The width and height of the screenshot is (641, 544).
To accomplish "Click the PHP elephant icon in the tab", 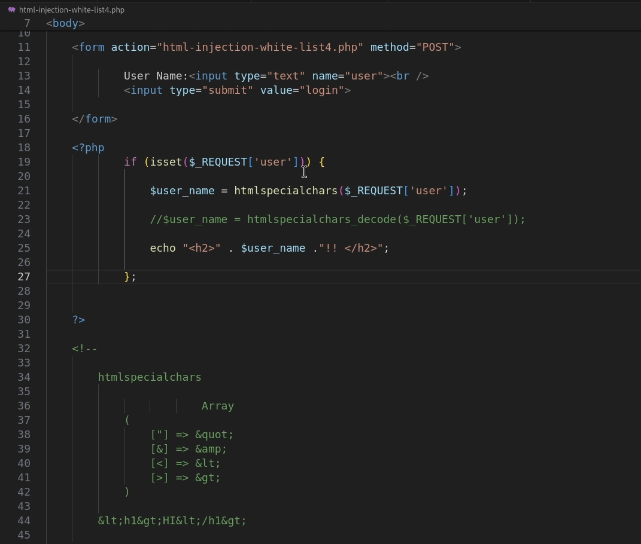I will [x=11, y=10].
